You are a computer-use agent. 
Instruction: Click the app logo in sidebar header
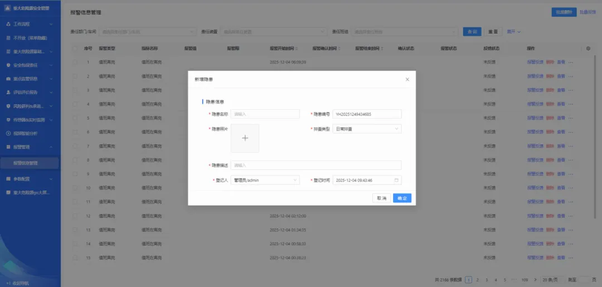tap(8, 8)
